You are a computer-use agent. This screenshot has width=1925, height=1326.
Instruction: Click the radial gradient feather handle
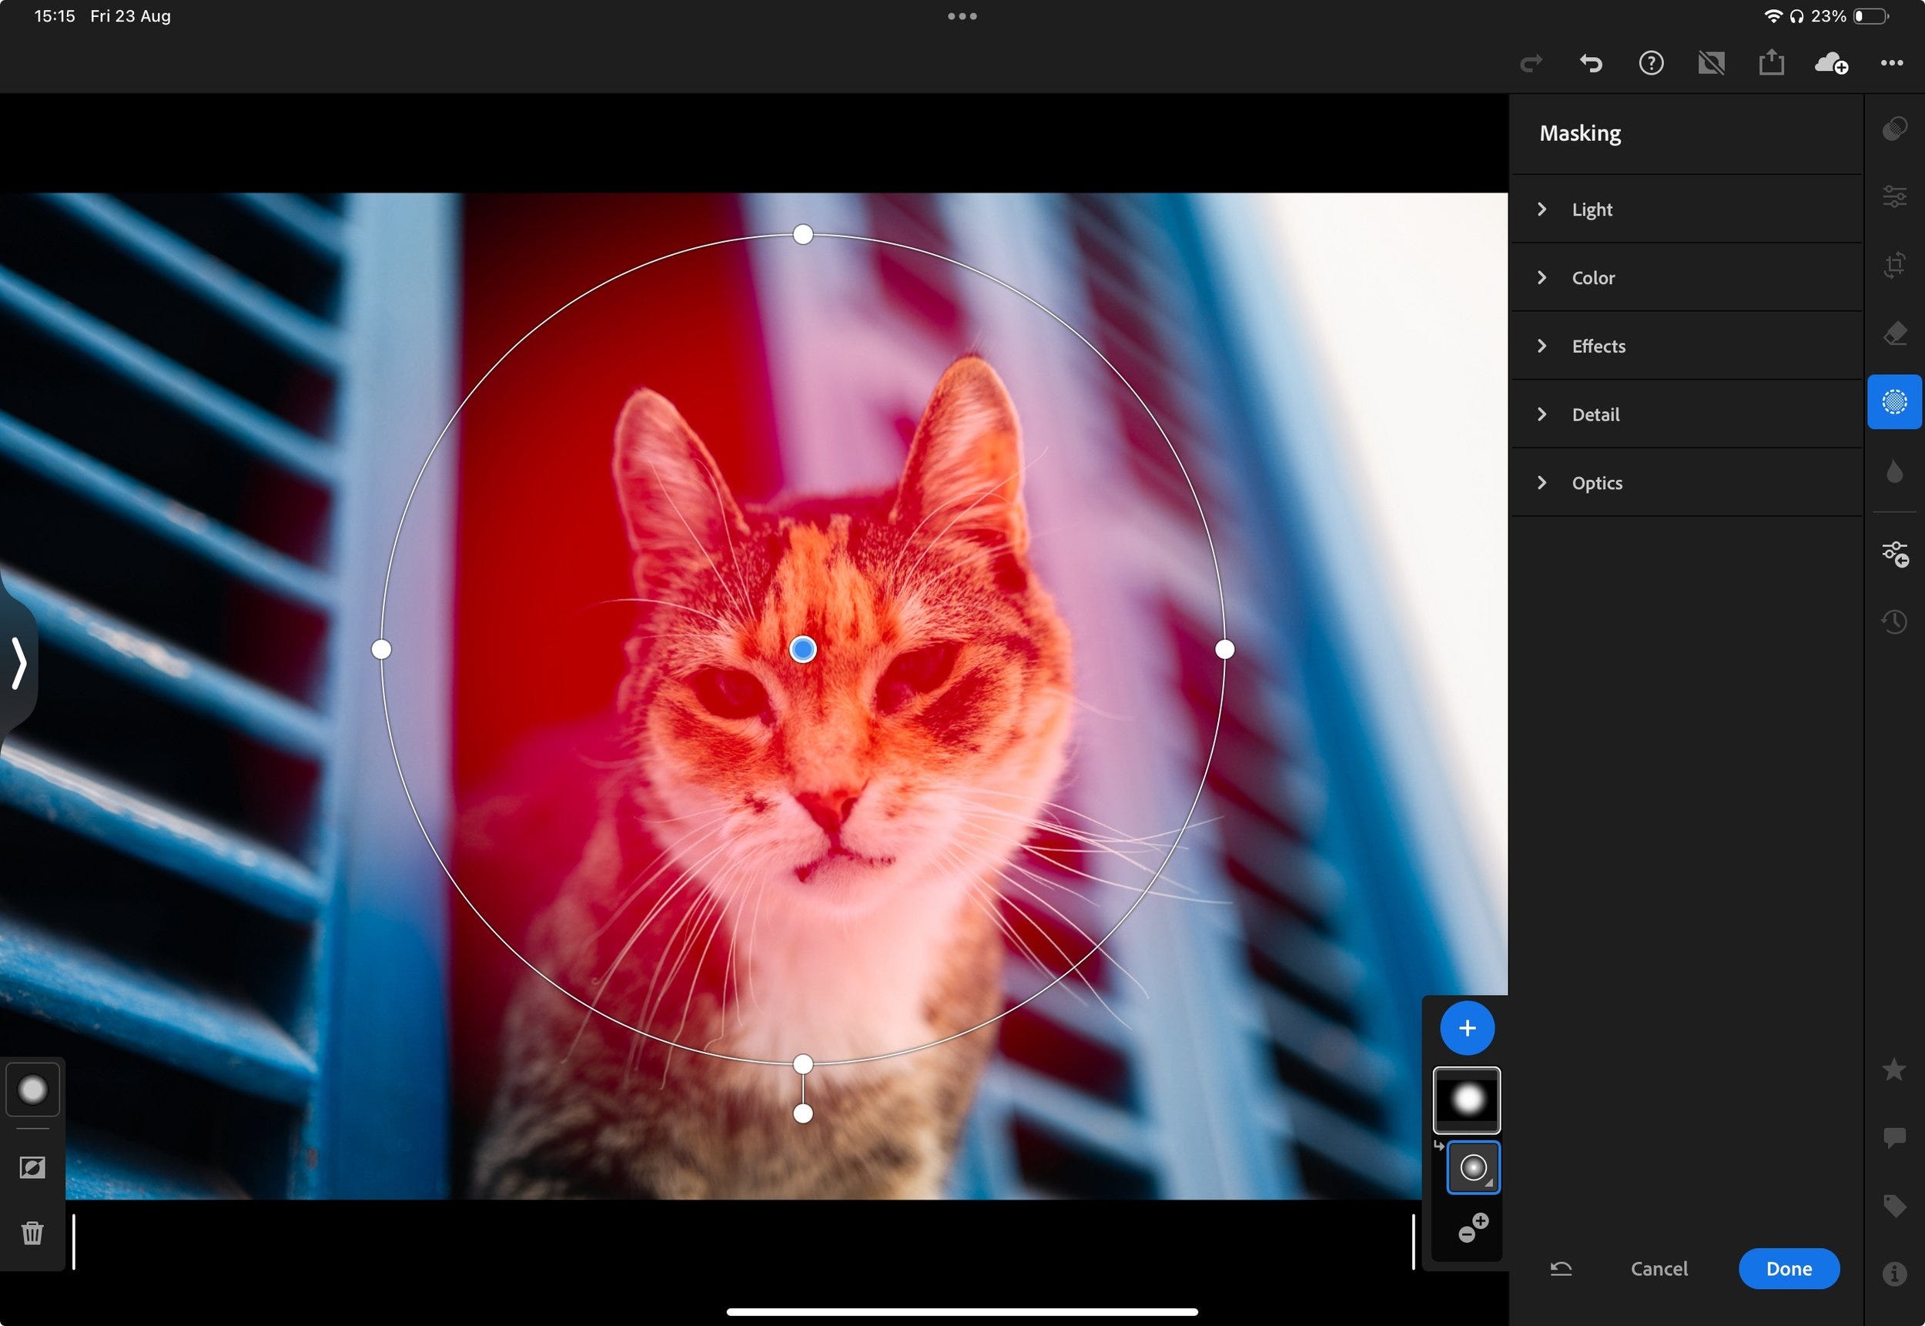click(x=802, y=1113)
